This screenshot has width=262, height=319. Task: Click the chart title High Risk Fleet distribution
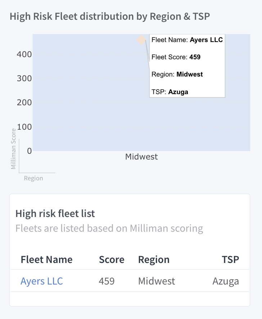tap(110, 16)
